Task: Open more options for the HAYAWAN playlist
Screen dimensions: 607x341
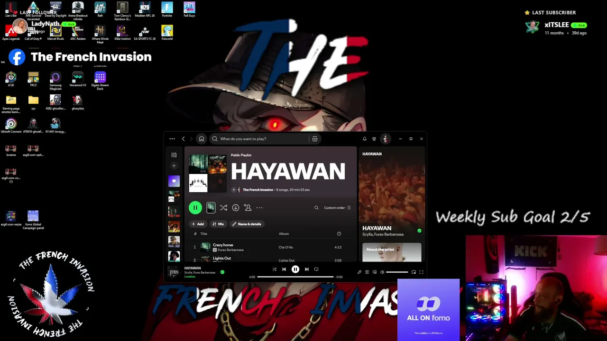Action: coord(259,207)
